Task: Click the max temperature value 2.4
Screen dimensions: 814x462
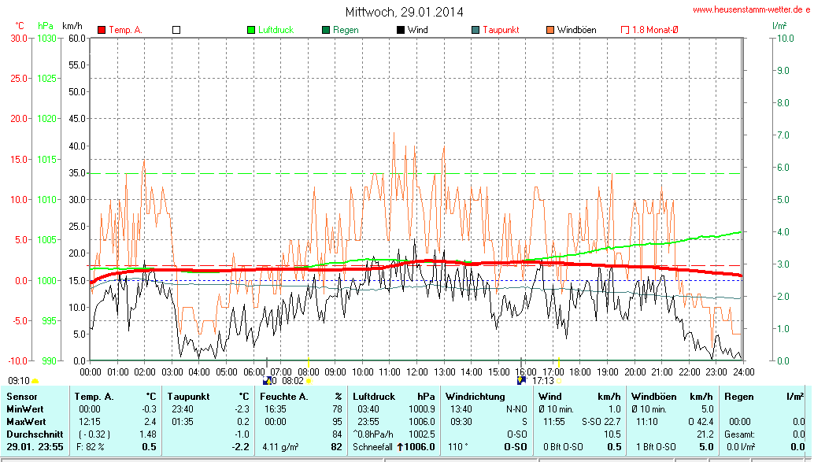Action: click(x=150, y=422)
